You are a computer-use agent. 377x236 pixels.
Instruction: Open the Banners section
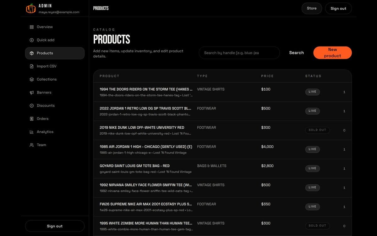click(55, 93)
